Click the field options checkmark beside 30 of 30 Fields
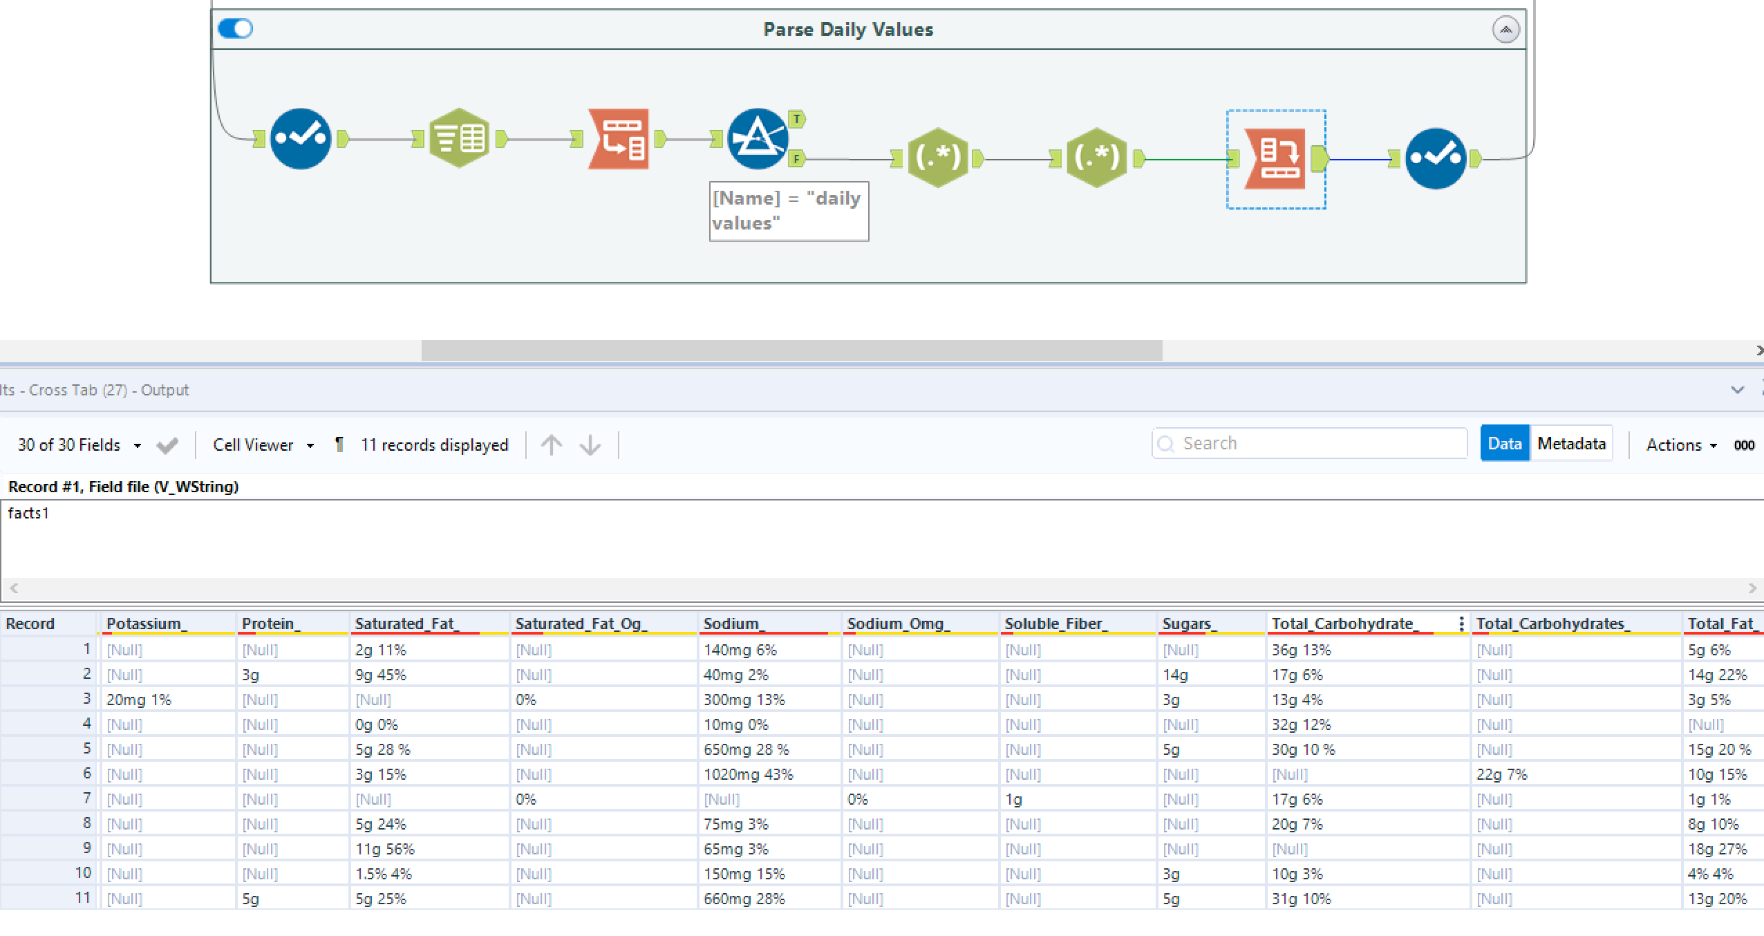 tap(167, 444)
